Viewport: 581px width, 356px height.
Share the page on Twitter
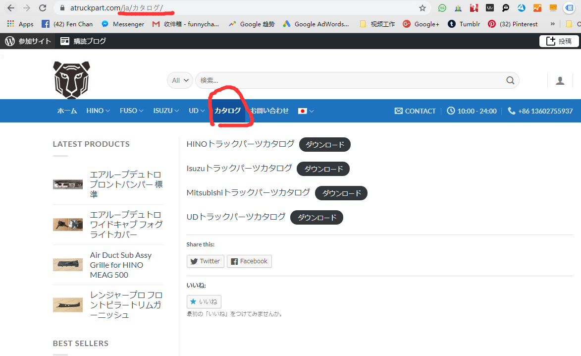205,261
